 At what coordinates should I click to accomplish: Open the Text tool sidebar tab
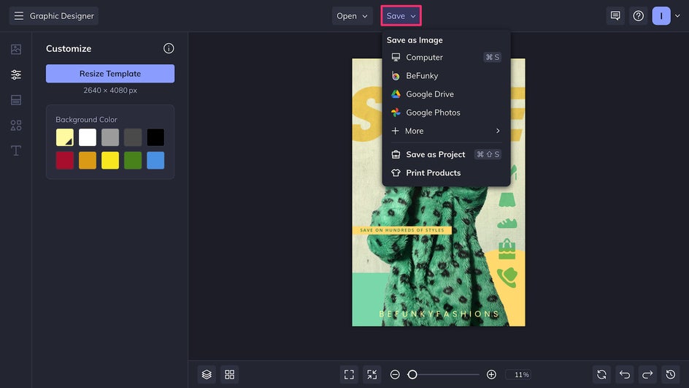pyautogui.click(x=16, y=151)
